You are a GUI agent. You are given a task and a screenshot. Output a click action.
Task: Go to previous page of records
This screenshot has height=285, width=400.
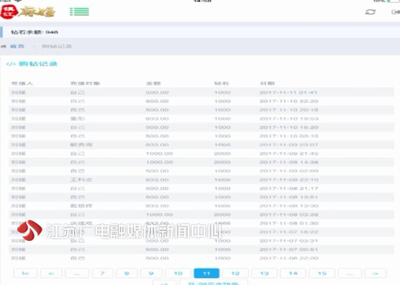(x=51, y=273)
